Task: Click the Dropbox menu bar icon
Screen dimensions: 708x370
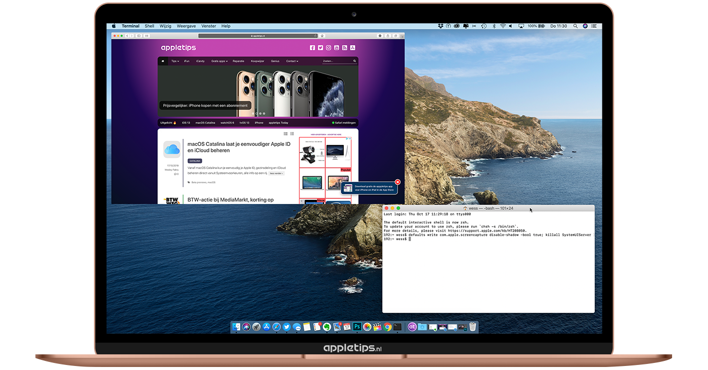Action: 440,26
